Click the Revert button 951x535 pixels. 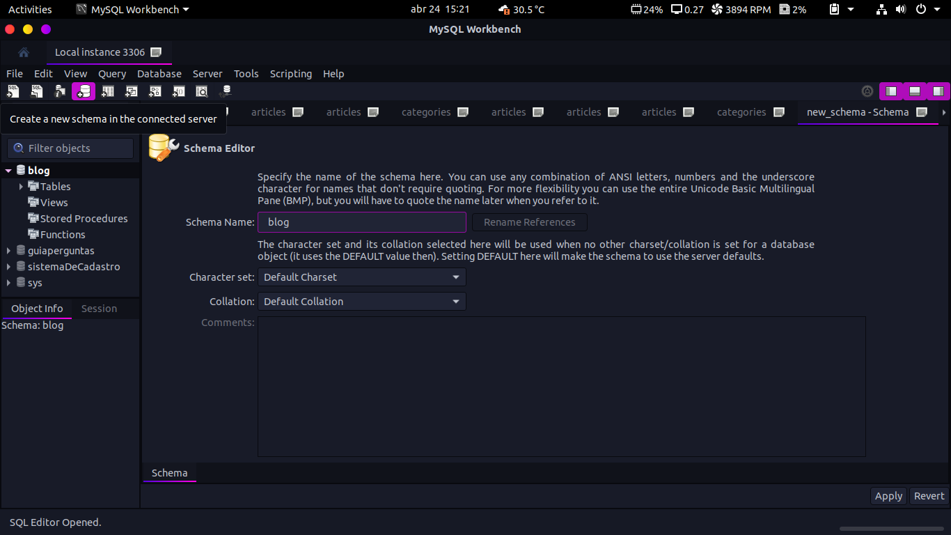pyautogui.click(x=929, y=496)
